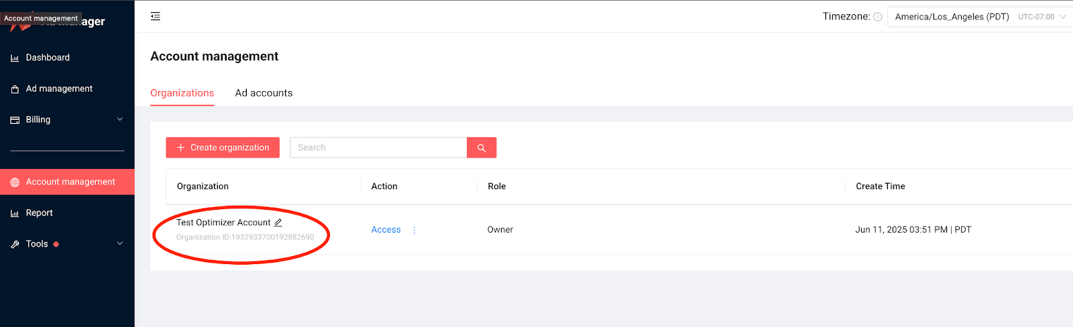The height and width of the screenshot is (327, 1073).
Task: Click the Timezone info icon
Action: click(x=877, y=17)
